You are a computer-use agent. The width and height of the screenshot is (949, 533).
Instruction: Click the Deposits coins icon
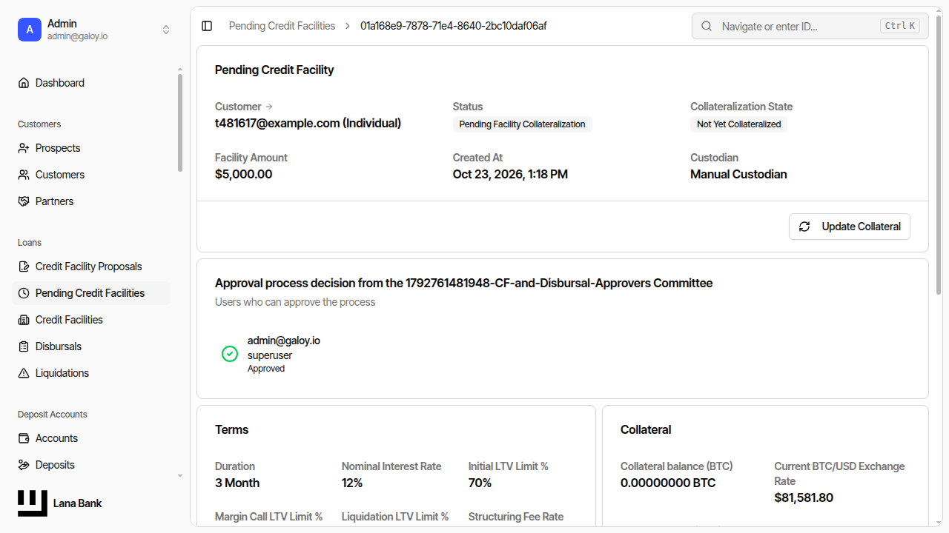tap(24, 465)
